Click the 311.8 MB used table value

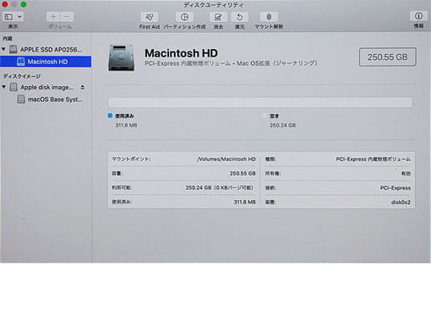pyautogui.click(x=244, y=202)
